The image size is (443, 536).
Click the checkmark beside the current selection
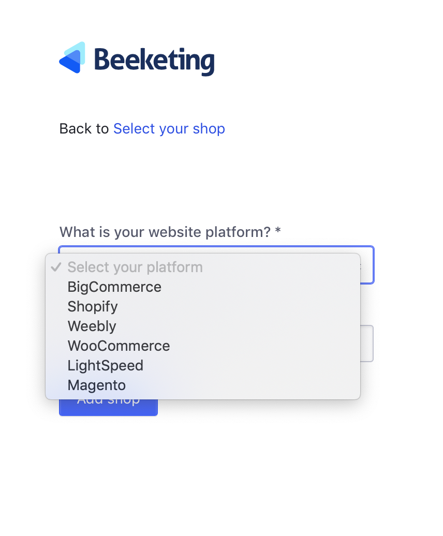click(55, 267)
